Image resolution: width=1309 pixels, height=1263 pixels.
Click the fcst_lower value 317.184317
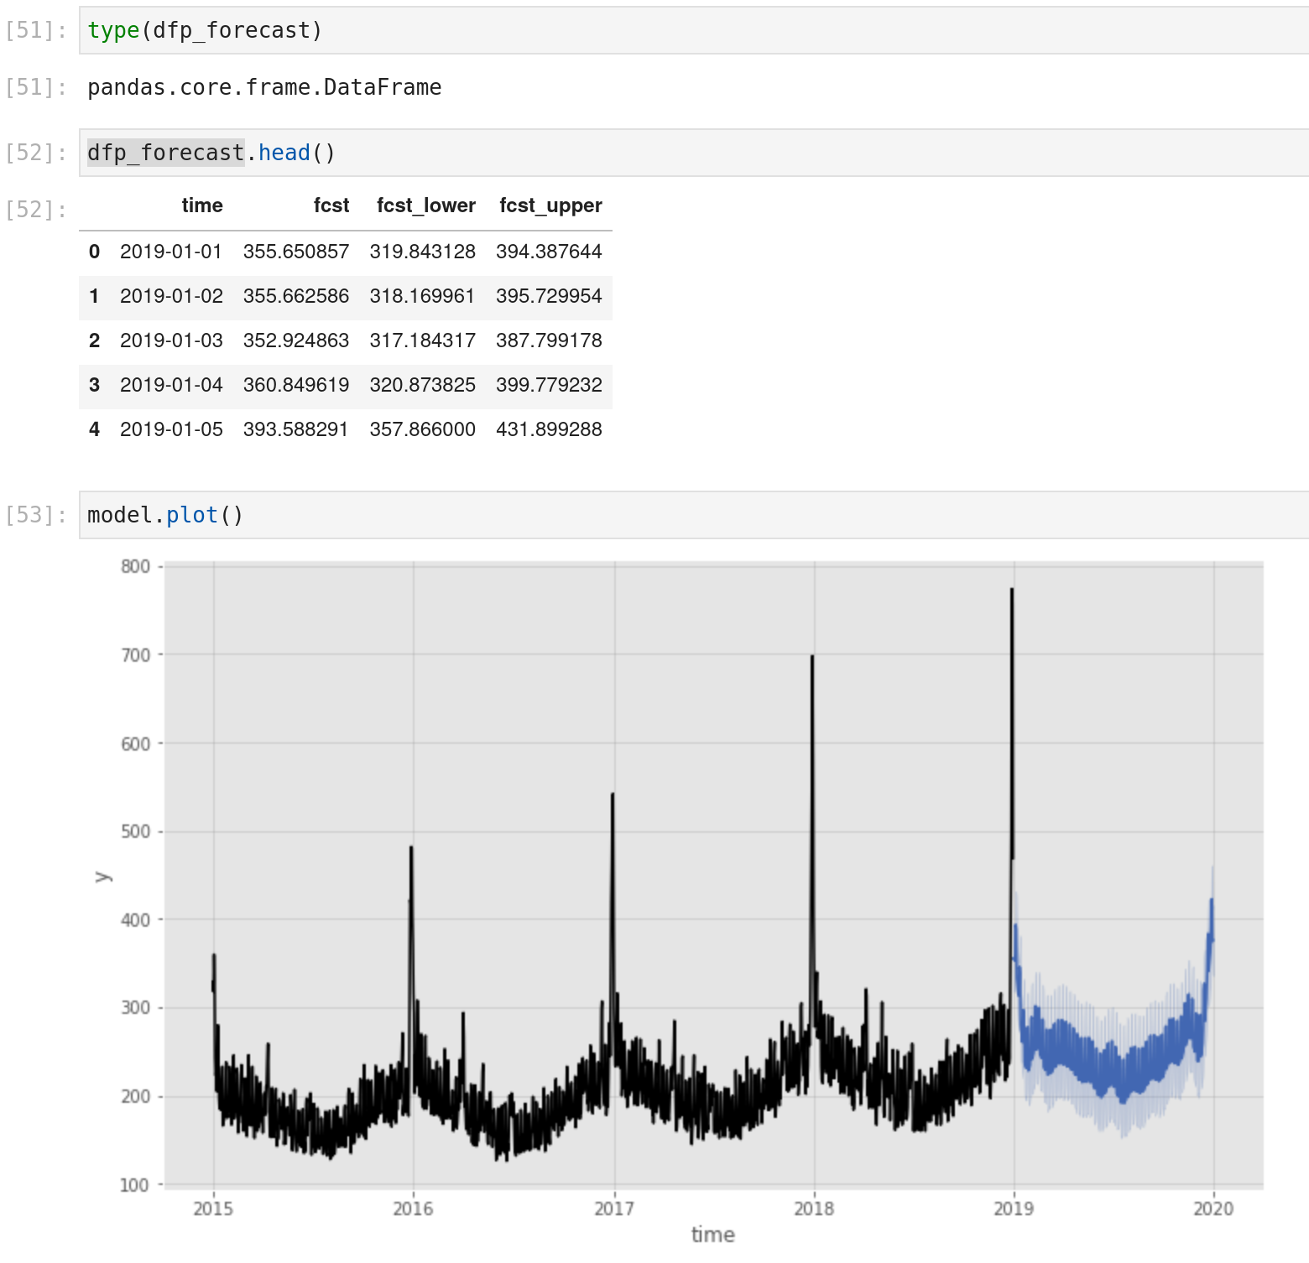(422, 340)
